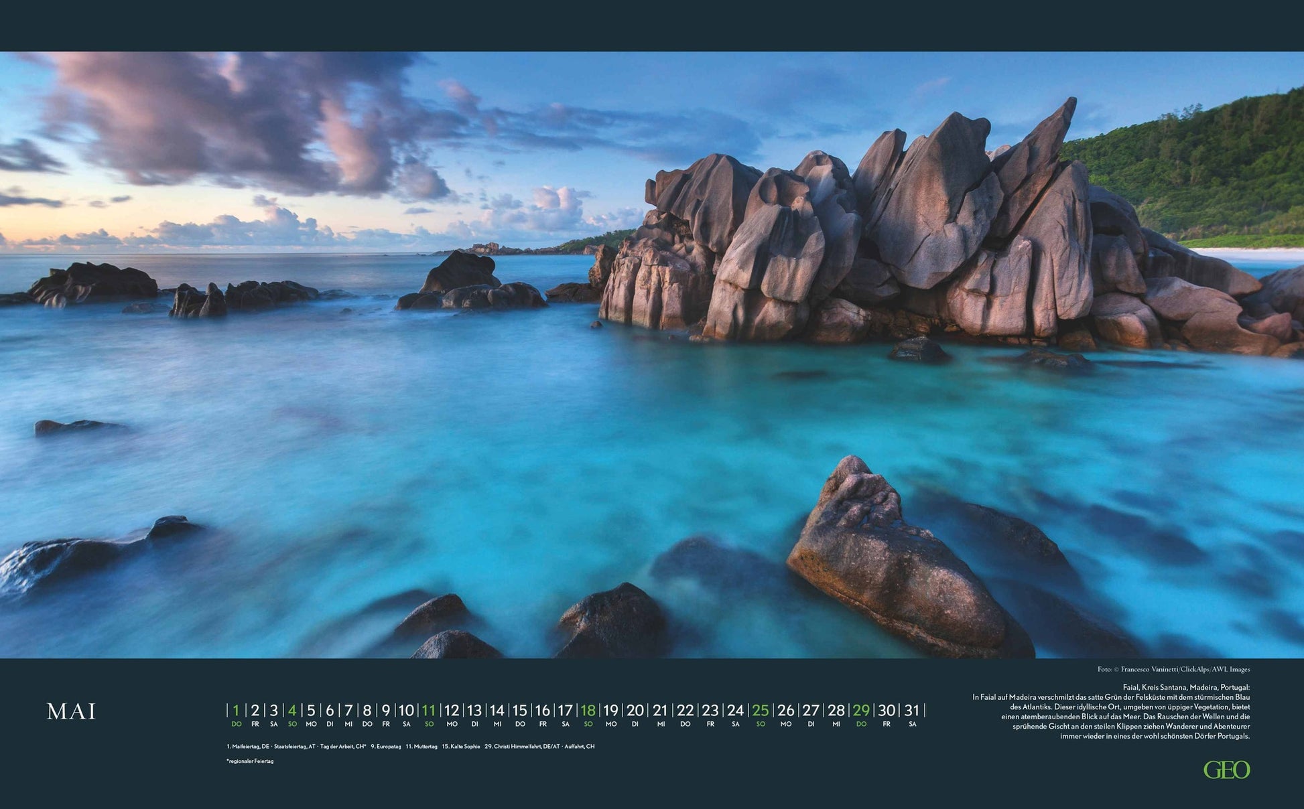
Task: Pick day 11 highlighted in green
Action: (x=429, y=711)
